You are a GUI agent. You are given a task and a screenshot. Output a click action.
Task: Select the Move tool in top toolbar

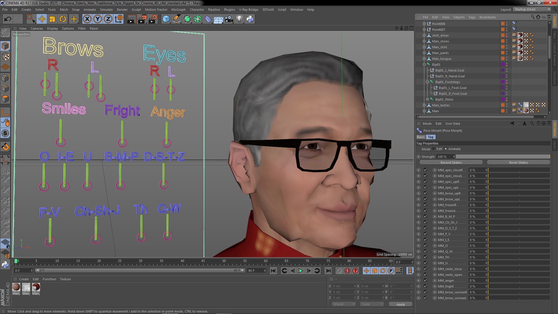42,19
